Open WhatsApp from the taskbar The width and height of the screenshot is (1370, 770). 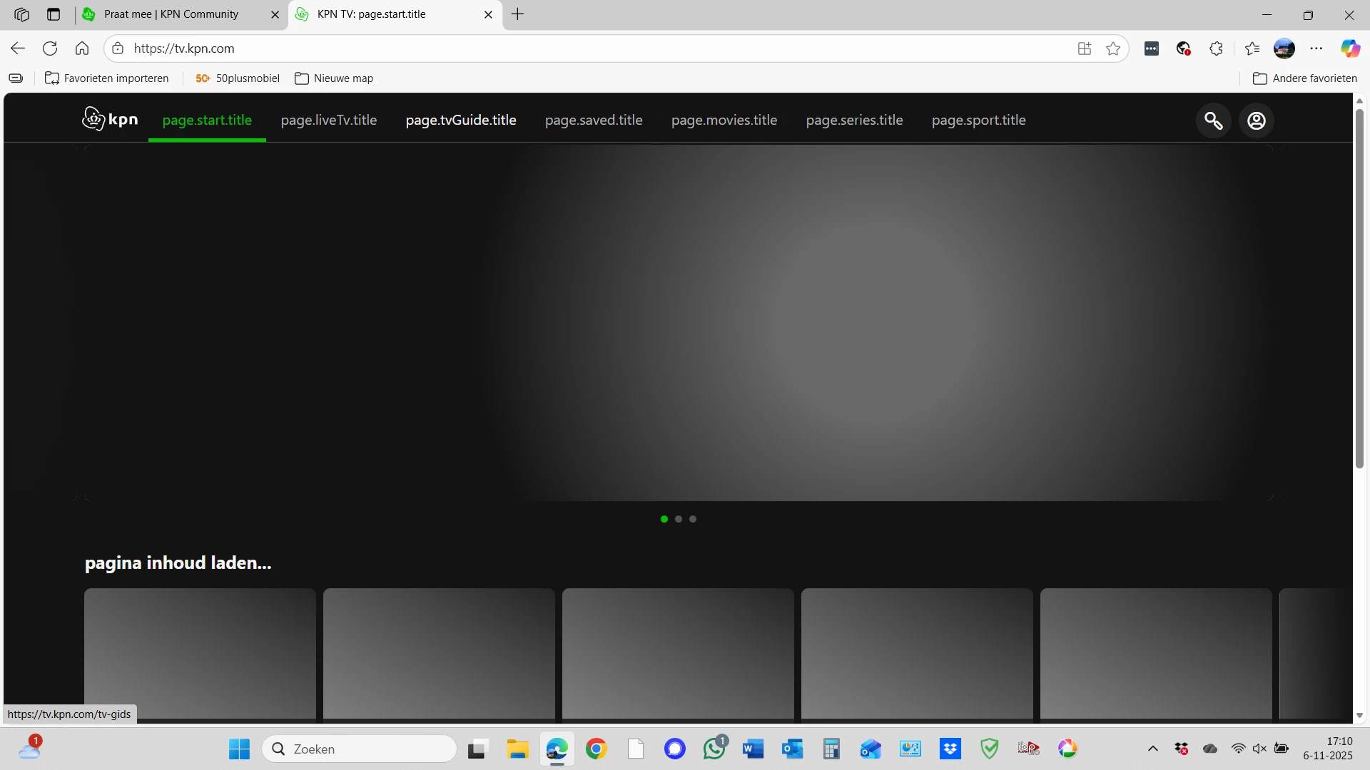[714, 749]
